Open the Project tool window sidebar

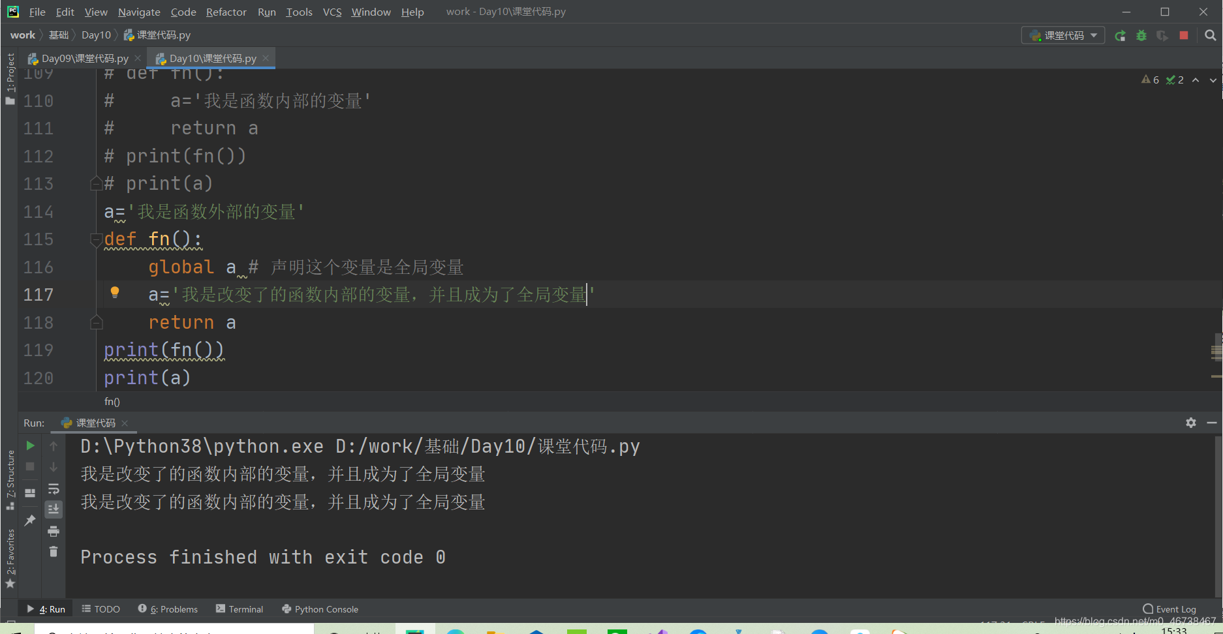[10, 78]
